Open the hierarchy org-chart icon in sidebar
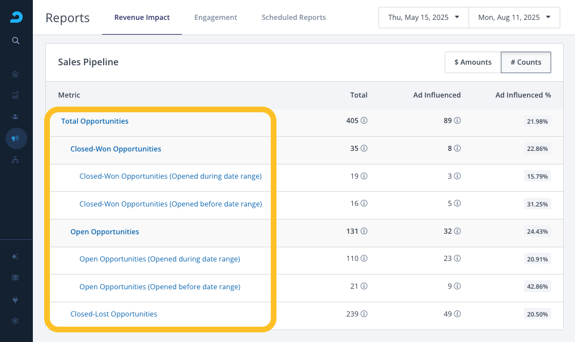The width and height of the screenshot is (575, 342). coord(15,159)
